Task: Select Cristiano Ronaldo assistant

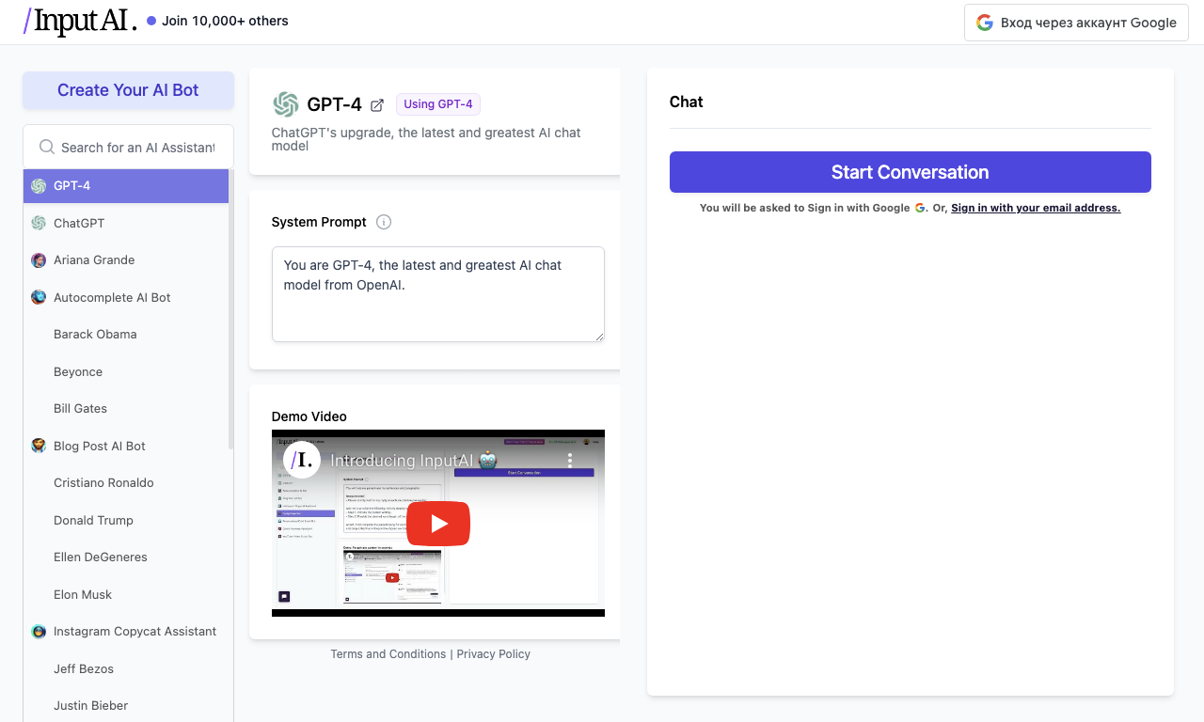Action: pos(126,483)
